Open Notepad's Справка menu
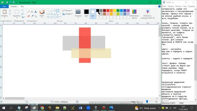 point(191,6)
